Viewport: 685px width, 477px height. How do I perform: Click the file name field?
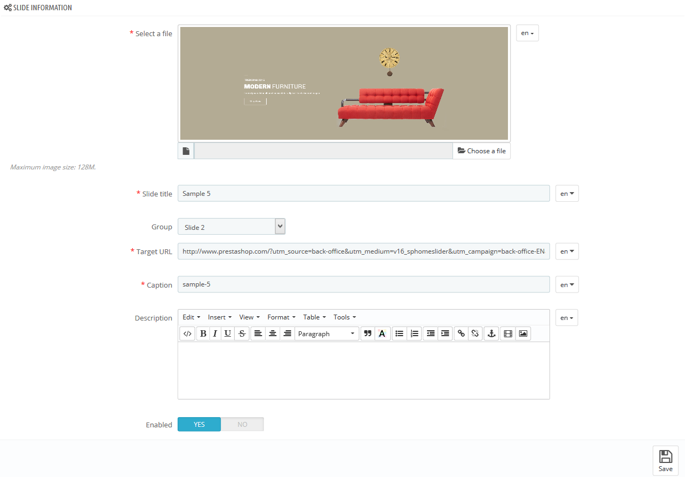[323, 151]
